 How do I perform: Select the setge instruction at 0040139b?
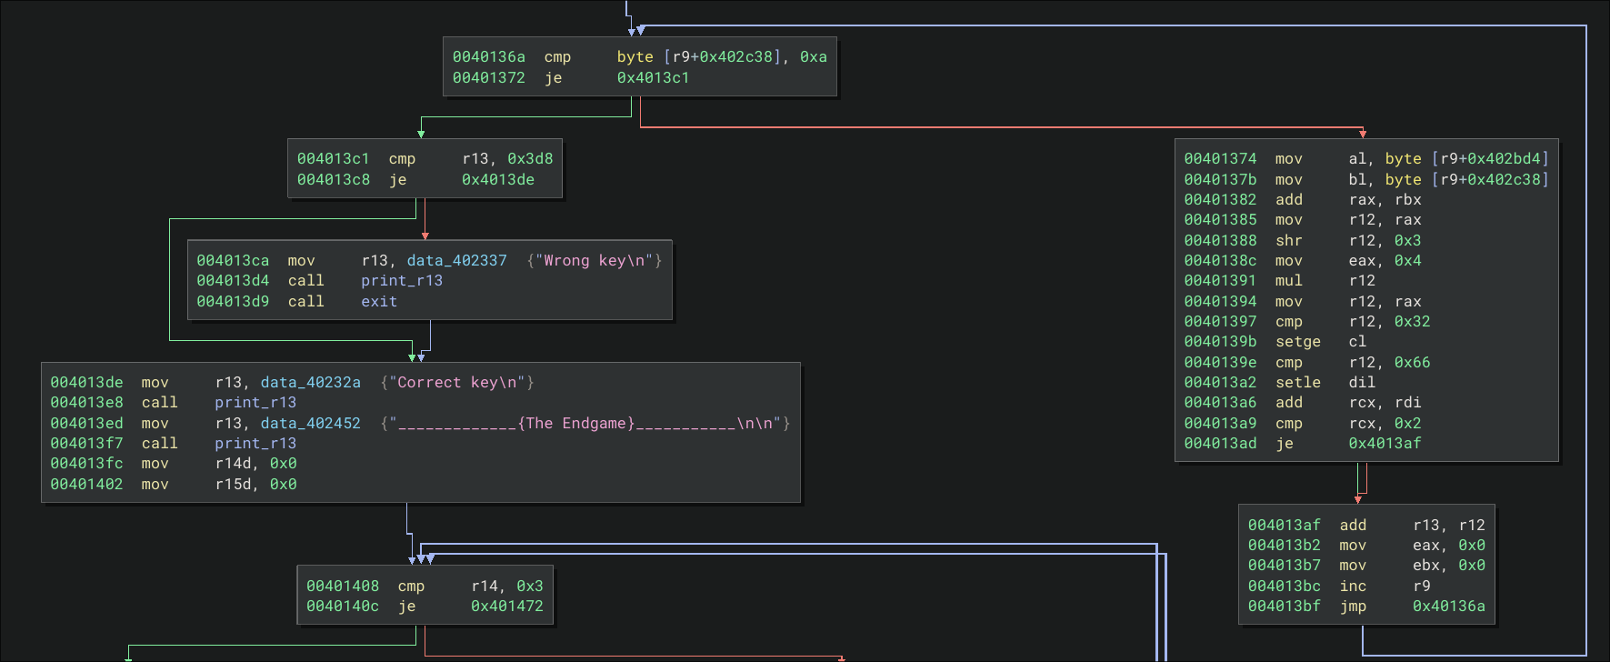tap(1297, 342)
